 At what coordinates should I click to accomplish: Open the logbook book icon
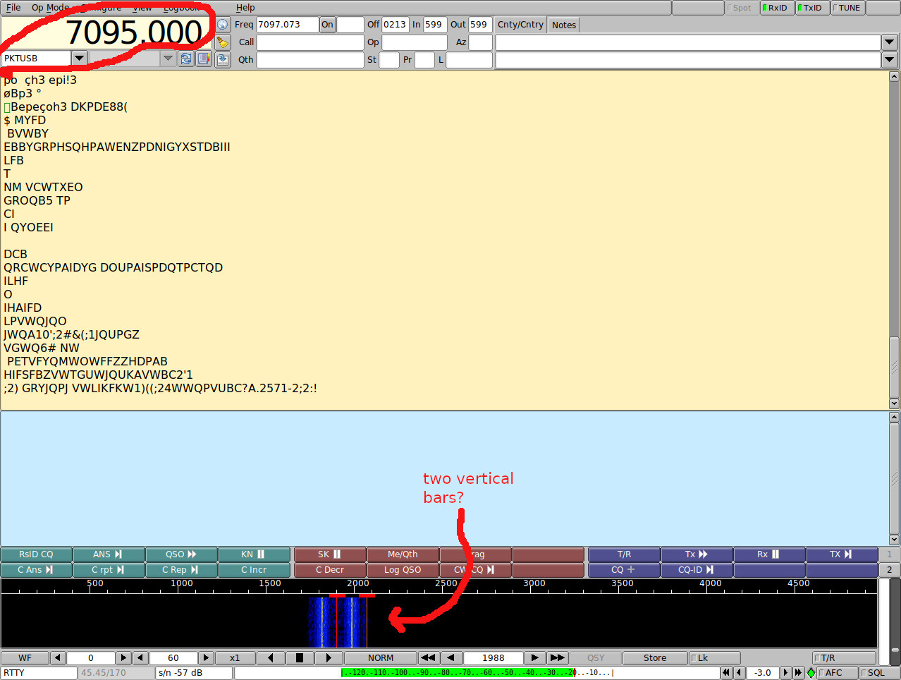[204, 59]
